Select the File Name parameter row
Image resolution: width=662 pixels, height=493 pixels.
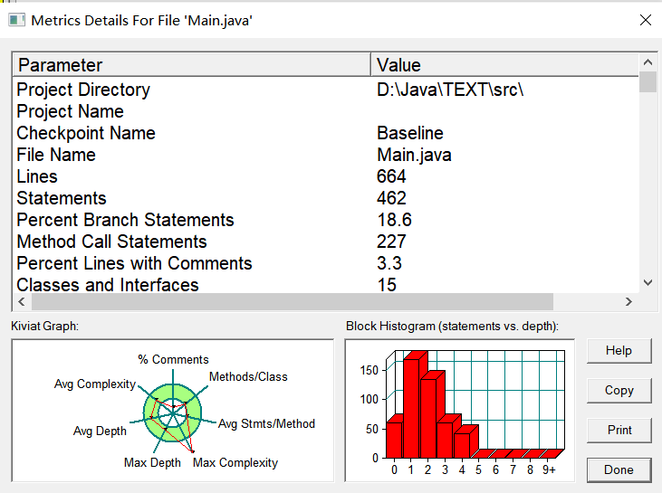click(326, 155)
